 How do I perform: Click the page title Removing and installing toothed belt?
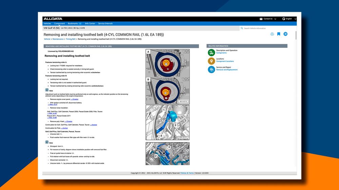(x=104, y=35)
